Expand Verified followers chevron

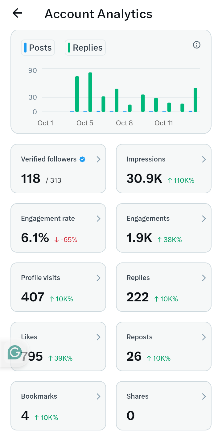(98, 159)
